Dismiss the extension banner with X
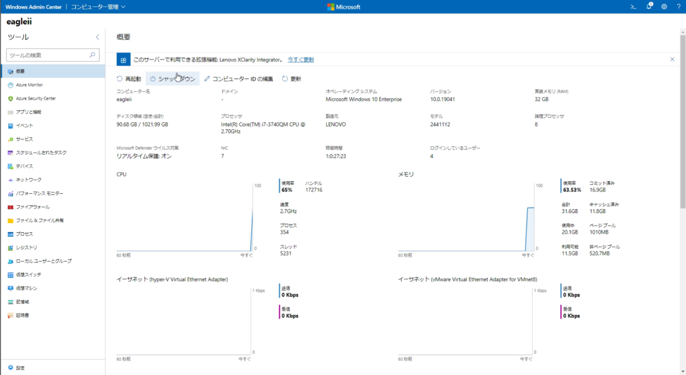 [x=672, y=59]
